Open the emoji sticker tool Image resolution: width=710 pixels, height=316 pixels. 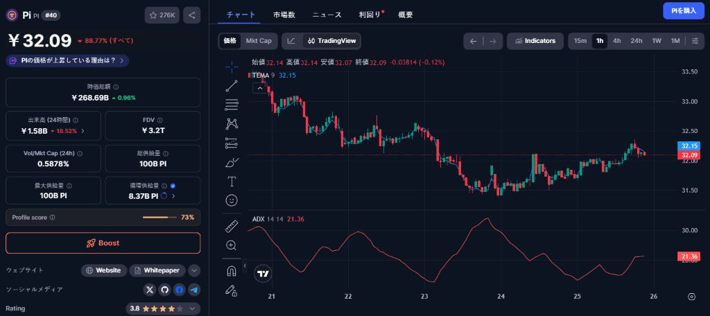(232, 200)
